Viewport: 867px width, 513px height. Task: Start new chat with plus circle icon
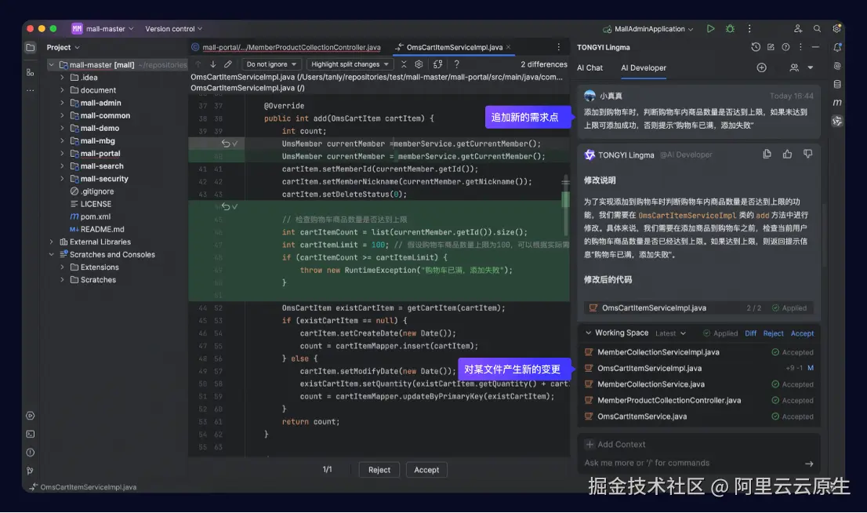761,67
